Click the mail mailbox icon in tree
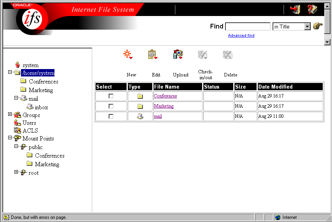This screenshot has width=332, height=222. click(24, 98)
